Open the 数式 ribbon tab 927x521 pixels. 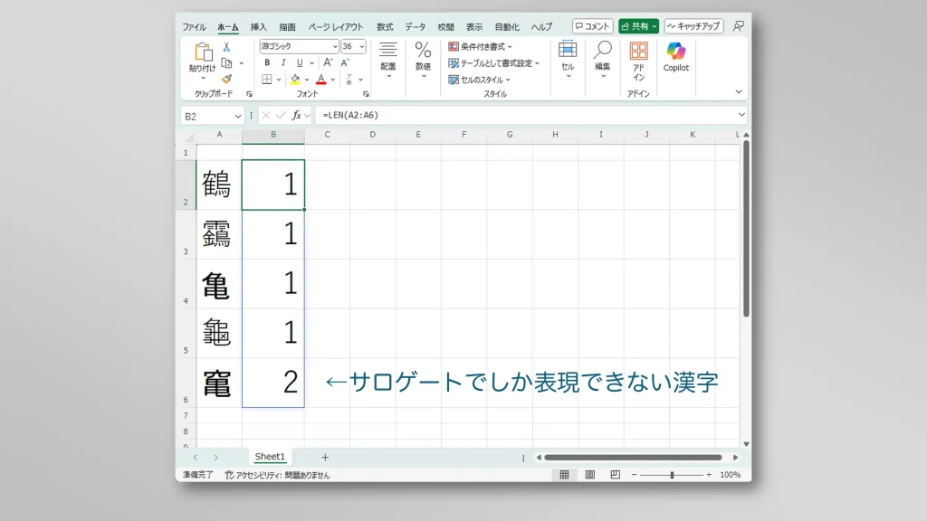pos(385,27)
